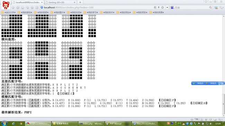Open volume control in system tray
This screenshot has height=126, width=225.
[x=211, y=124]
